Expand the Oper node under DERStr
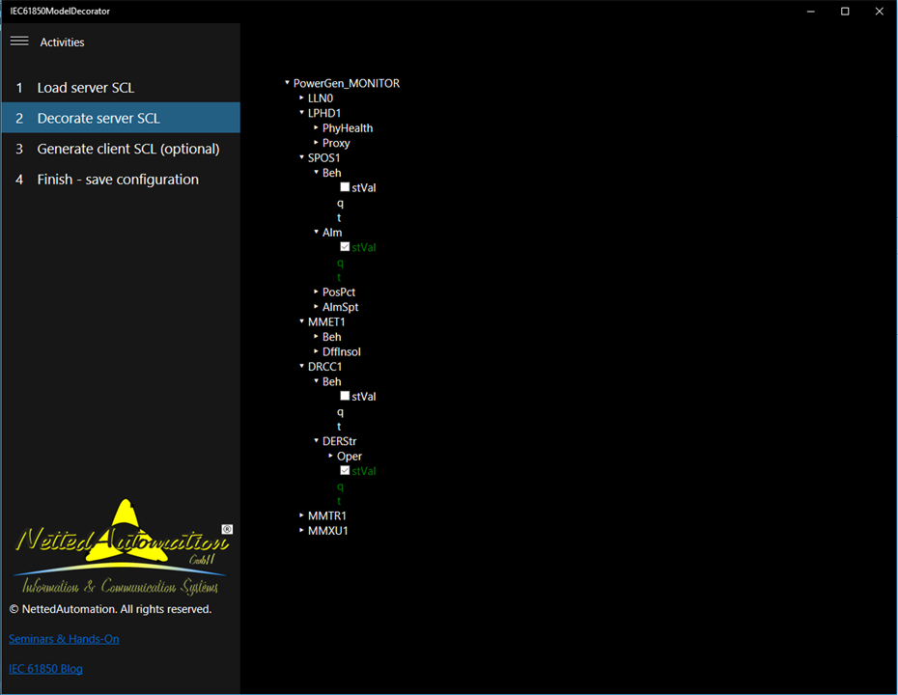 [x=330, y=456]
